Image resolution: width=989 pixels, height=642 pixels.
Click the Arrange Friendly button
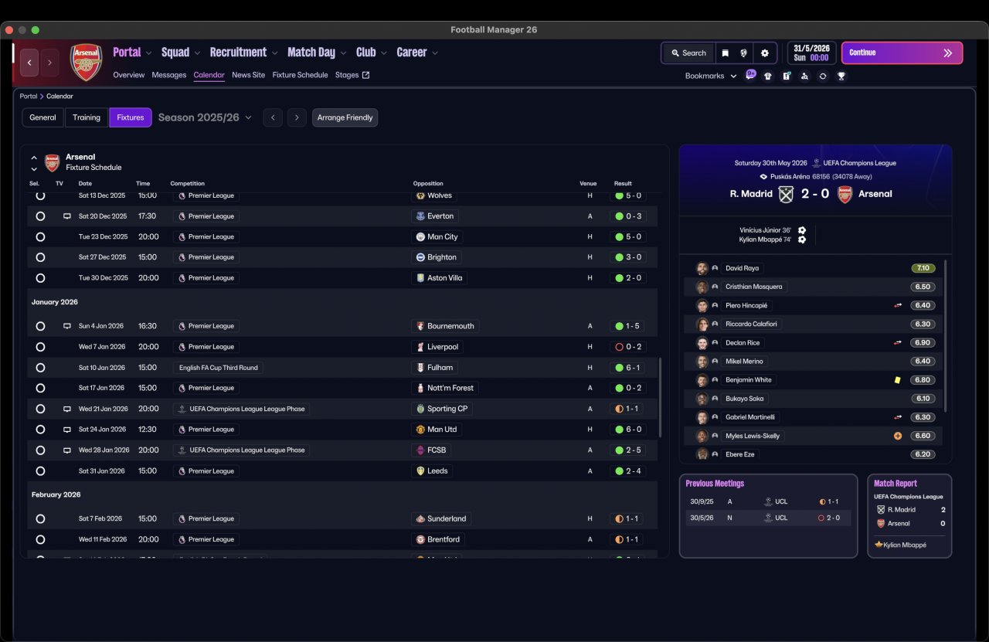345,117
